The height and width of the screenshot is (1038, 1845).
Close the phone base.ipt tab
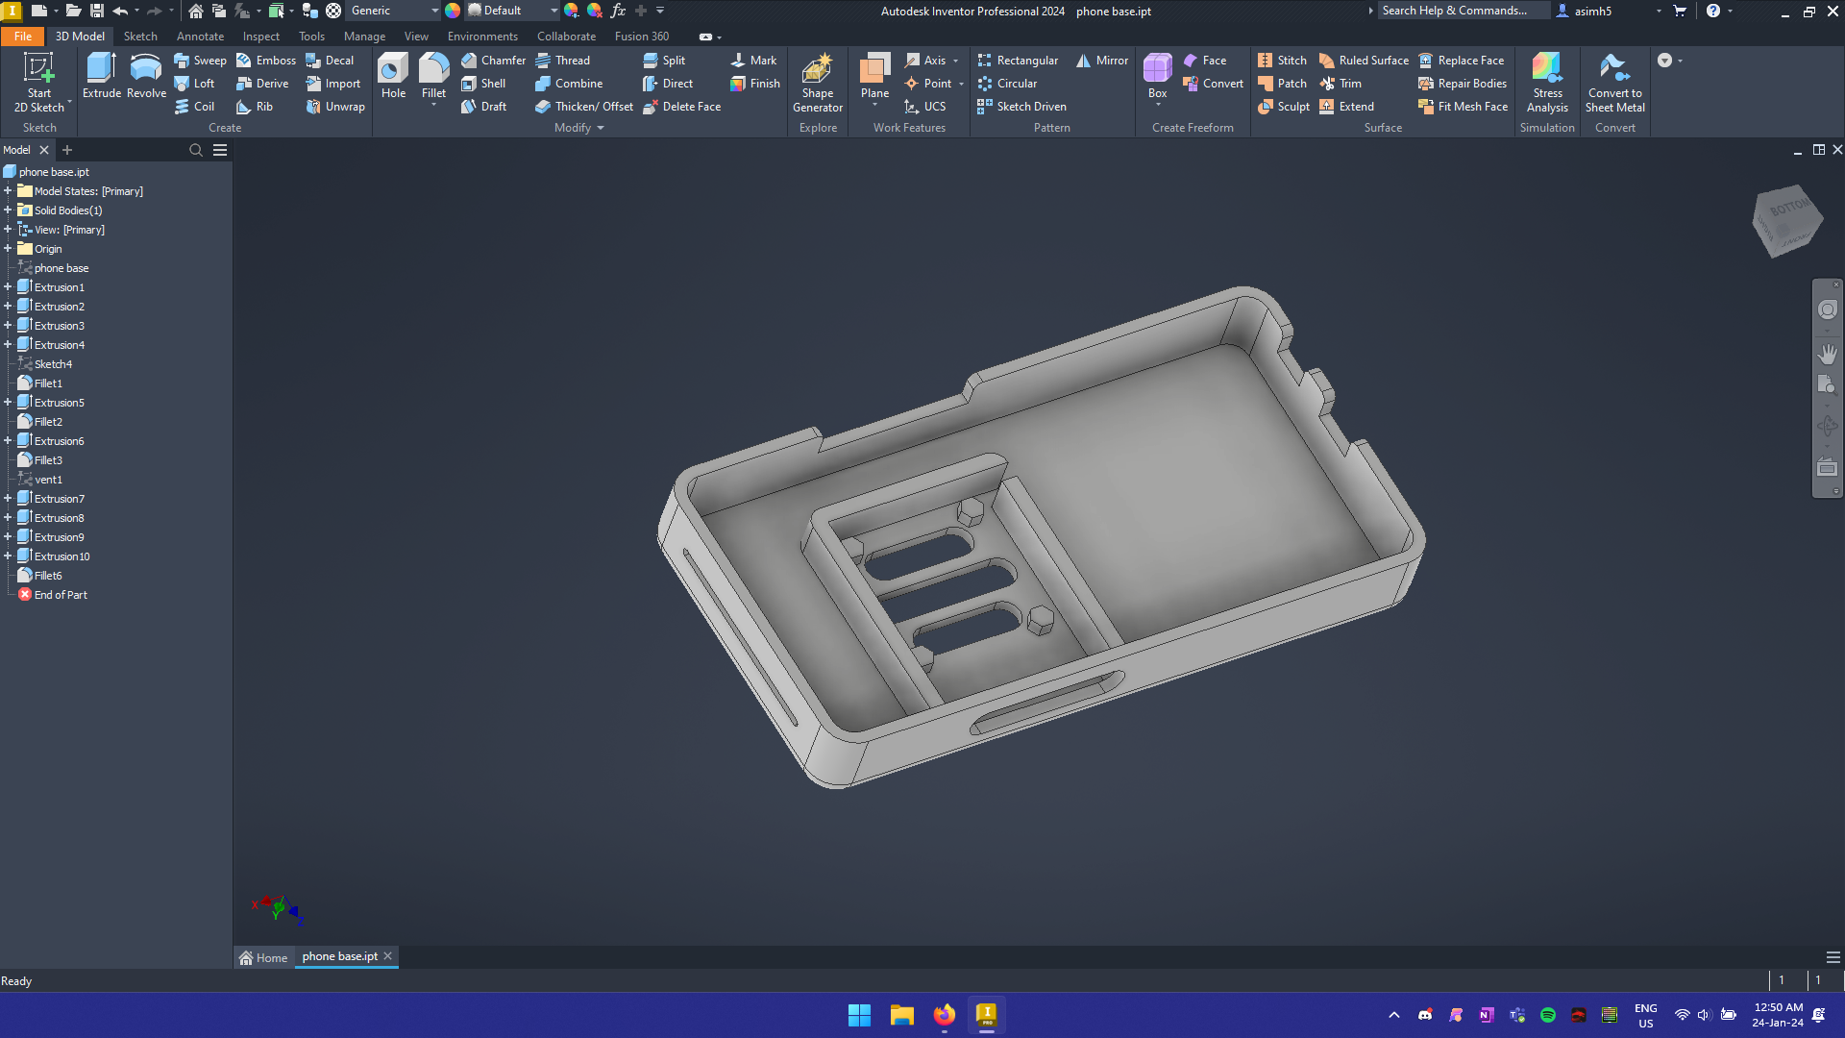(x=388, y=956)
